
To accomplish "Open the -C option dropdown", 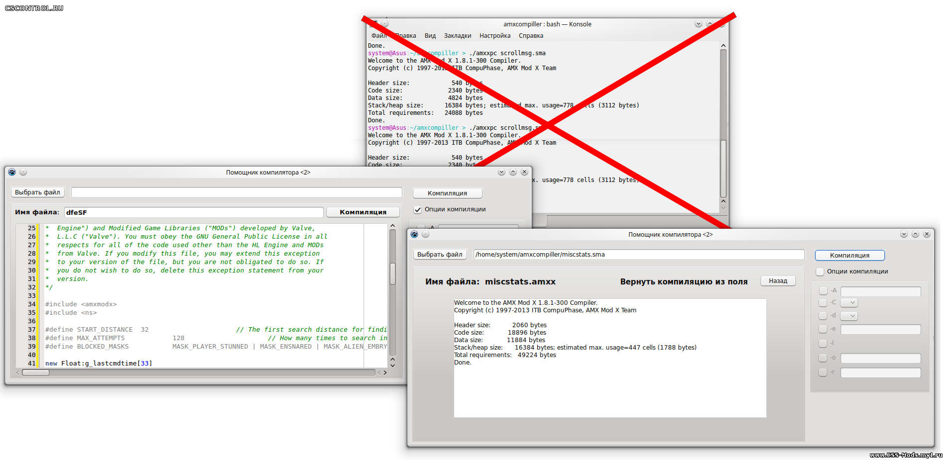I will [x=849, y=303].
